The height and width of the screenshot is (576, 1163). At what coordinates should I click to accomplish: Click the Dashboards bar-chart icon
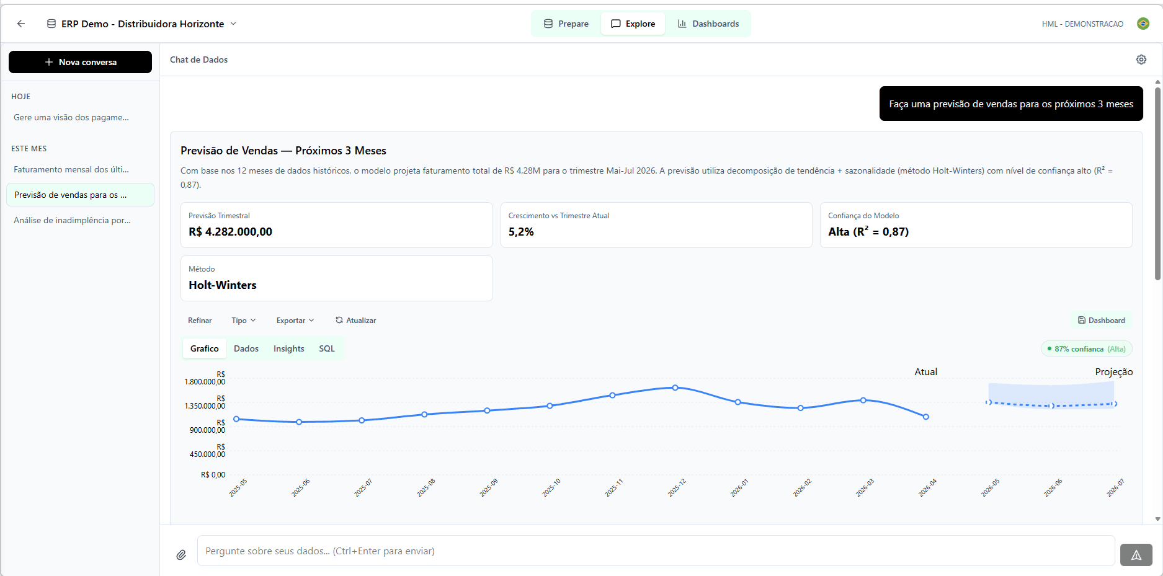682,24
